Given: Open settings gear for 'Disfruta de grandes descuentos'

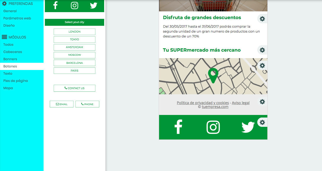Looking at the screenshot, I should 262,19.
